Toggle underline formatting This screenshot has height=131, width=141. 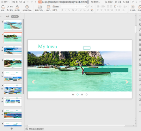69,10
